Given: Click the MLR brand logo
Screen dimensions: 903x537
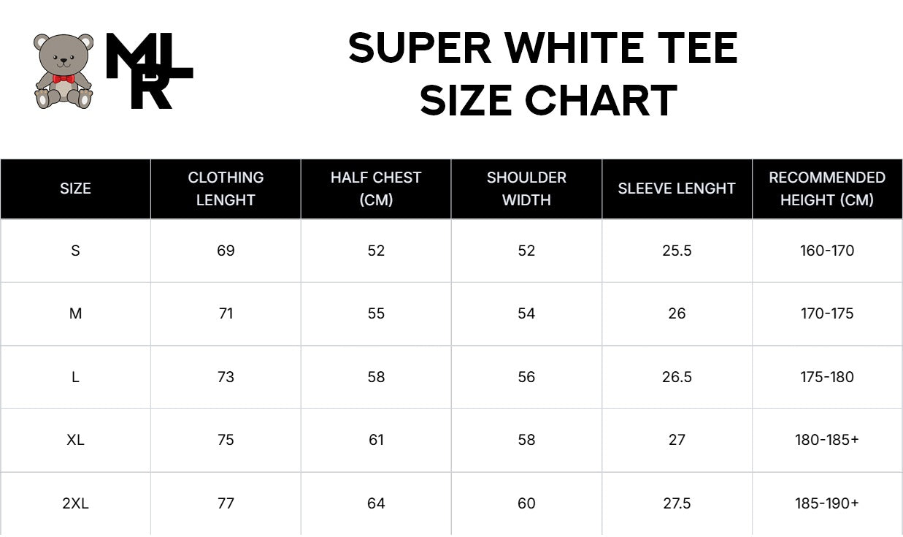Looking at the screenshot, I should click(x=150, y=72).
